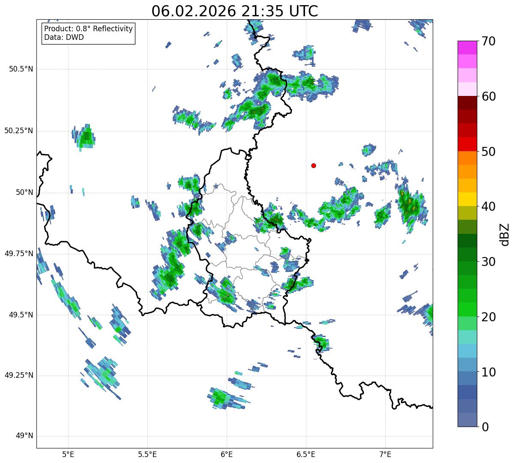
Task: Click the colorbar value 50
Action: tap(488, 152)
